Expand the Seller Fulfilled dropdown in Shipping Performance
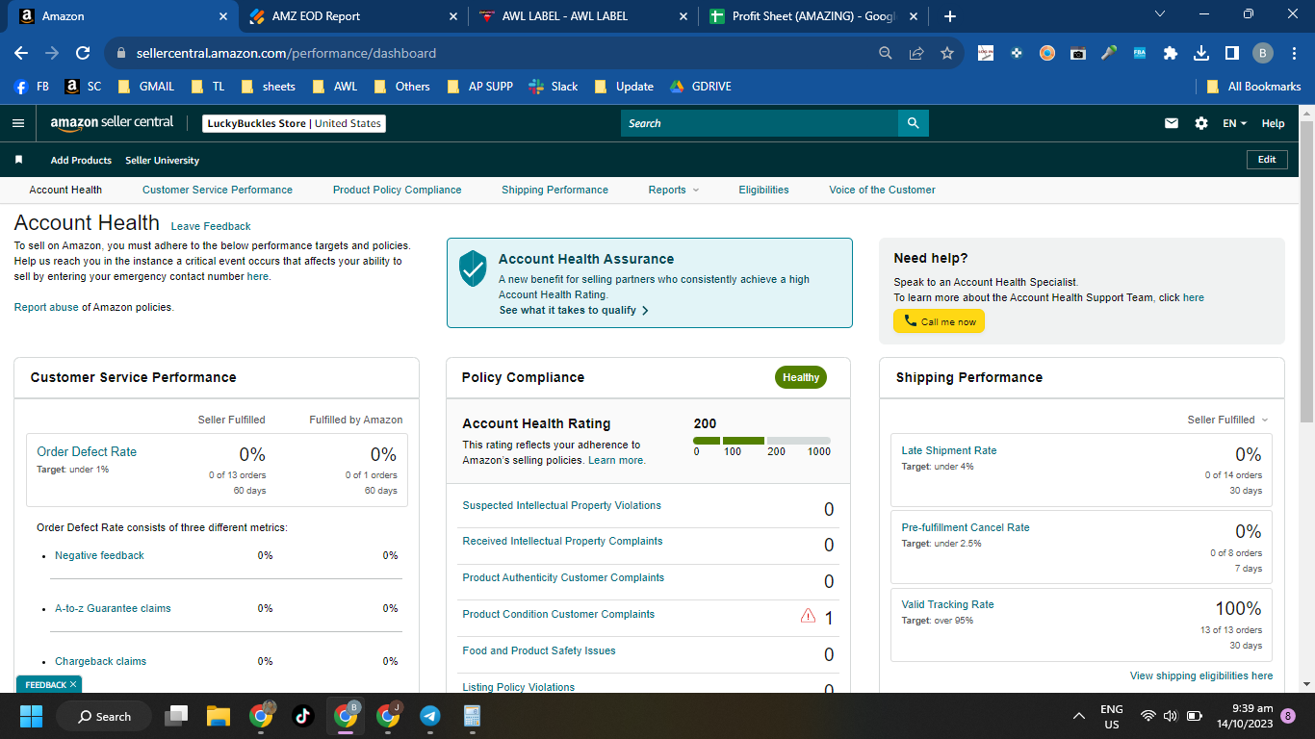1315x739 pixels. (x=1227, y=420)
